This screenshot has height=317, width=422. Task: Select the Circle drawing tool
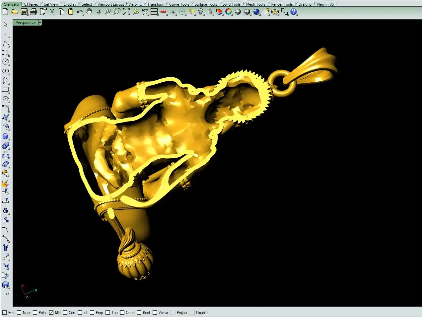pos(6,62)
